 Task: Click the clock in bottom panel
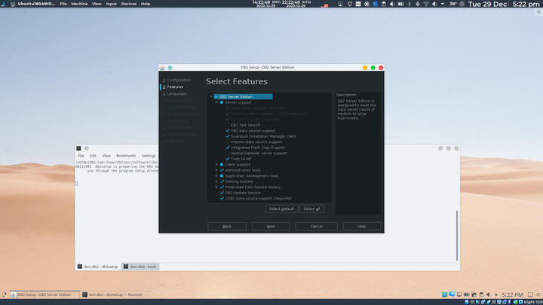[512, 295]
